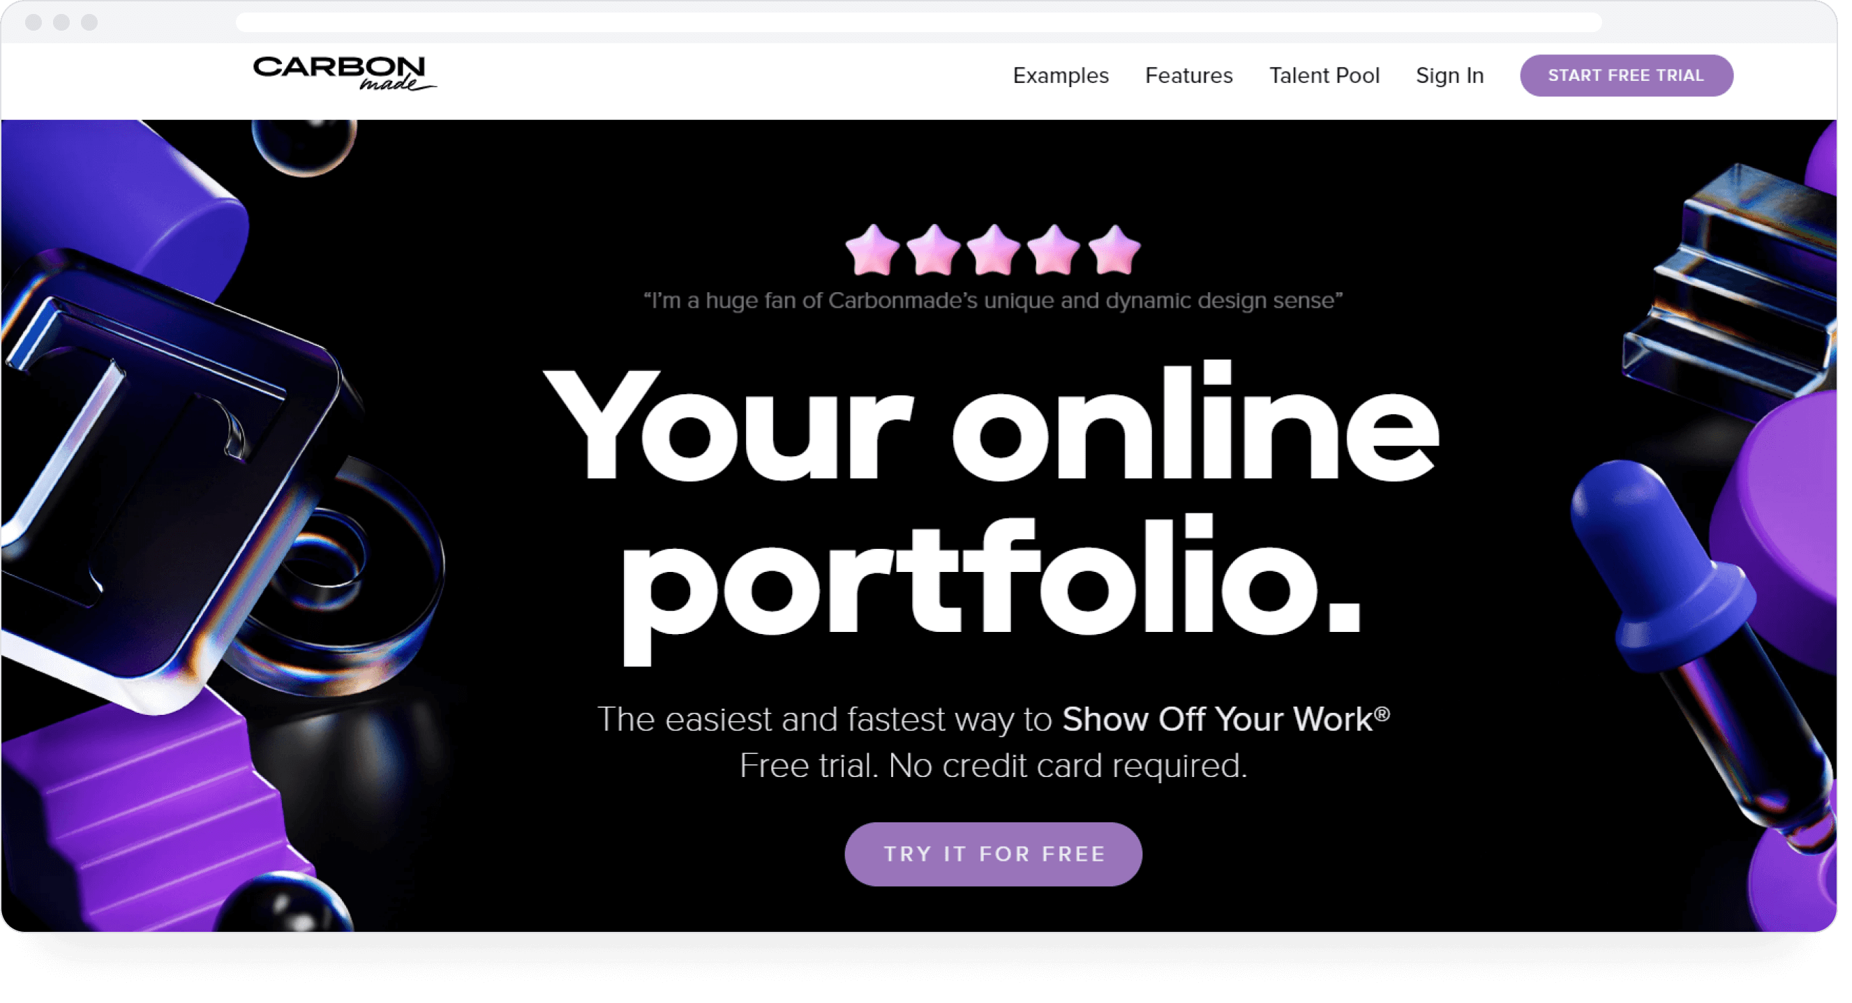1852x1003 pixels.
Task: Click the third window control dot
Action: click(x=89, y=22)
